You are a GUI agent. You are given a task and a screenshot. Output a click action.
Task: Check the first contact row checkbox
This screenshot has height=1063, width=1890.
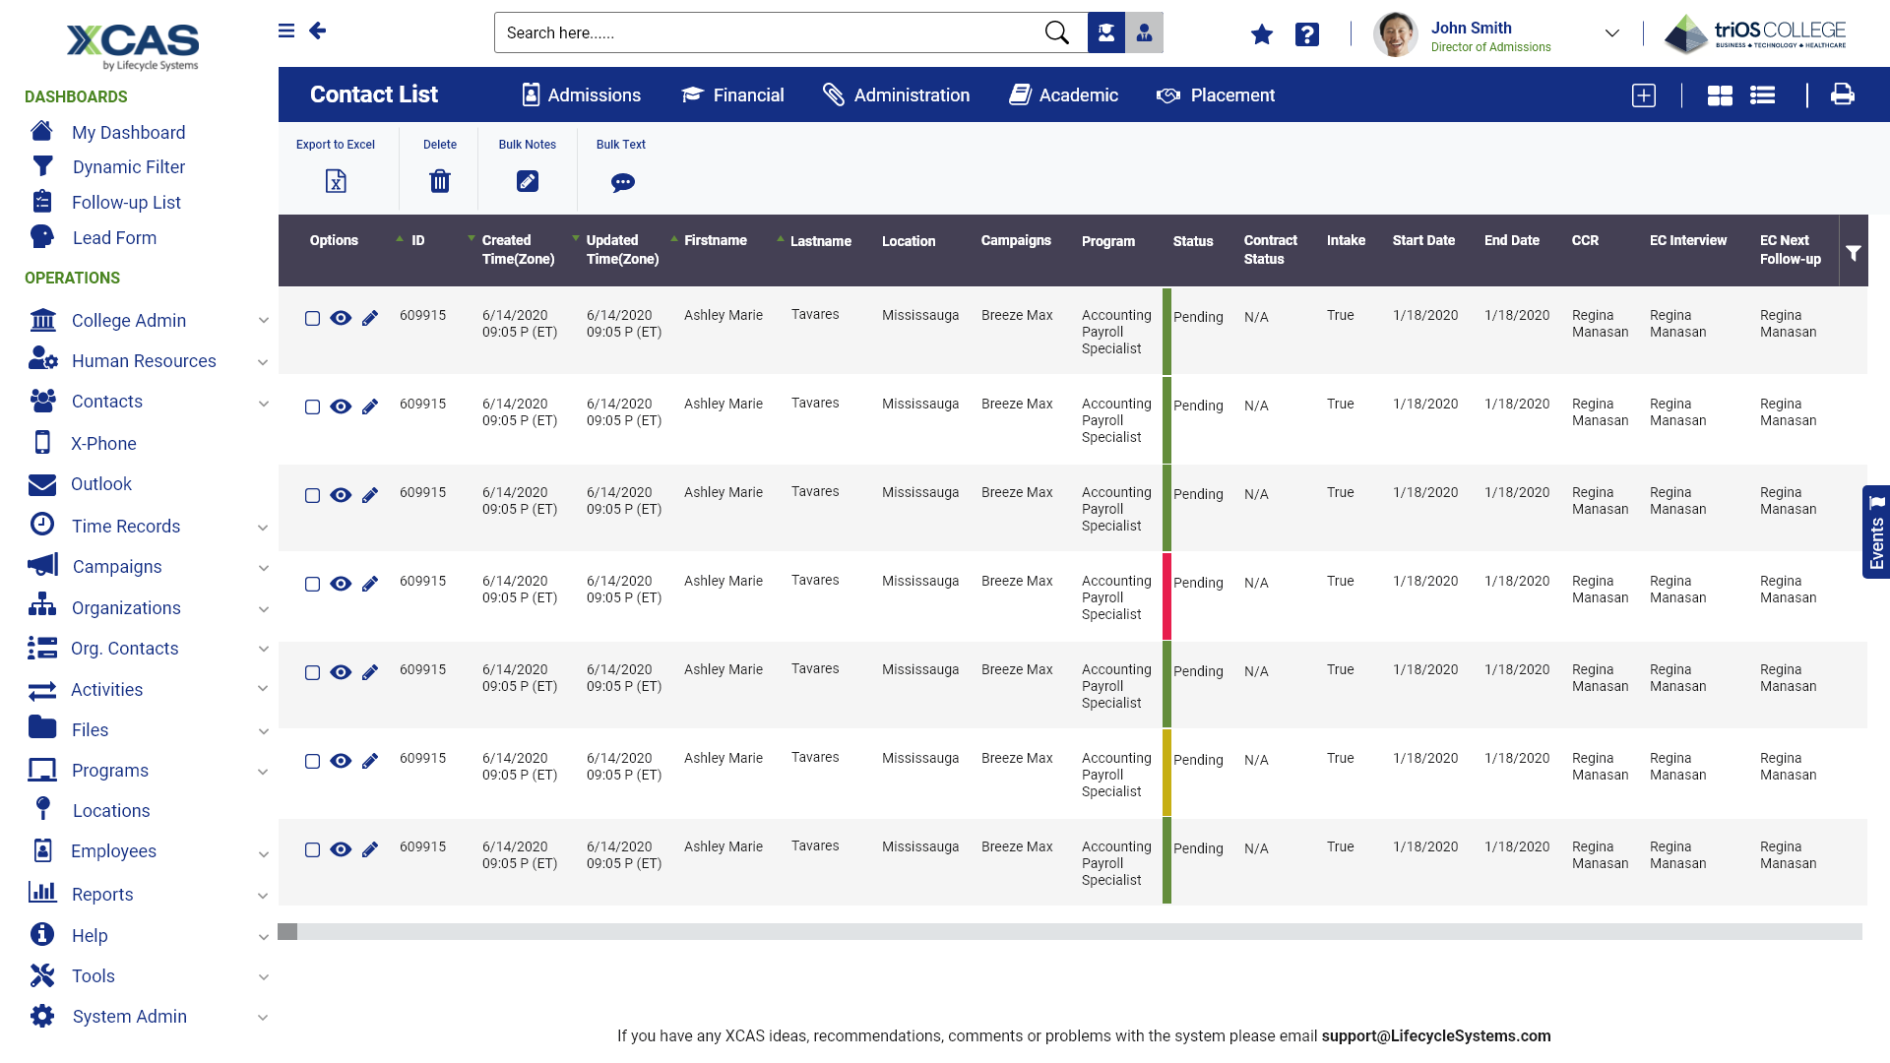point(312,318)
